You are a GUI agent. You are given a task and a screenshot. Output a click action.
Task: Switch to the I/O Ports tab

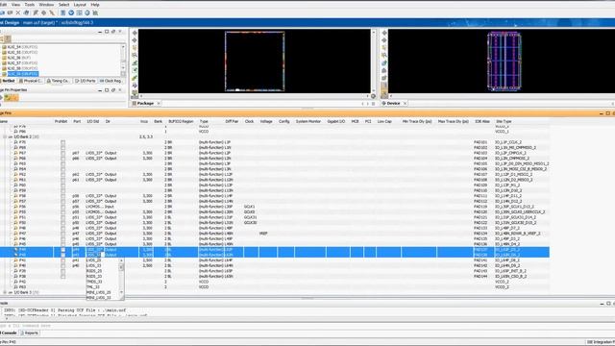(86, 81)
